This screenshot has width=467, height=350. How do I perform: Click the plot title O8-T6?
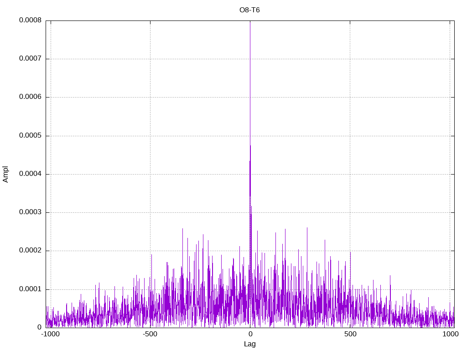pos(249,10)
